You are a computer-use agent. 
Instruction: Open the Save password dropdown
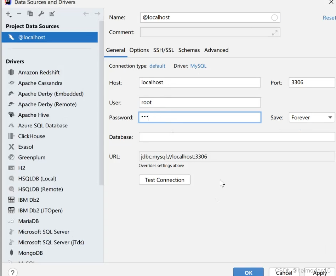click(x=312, y=117)
